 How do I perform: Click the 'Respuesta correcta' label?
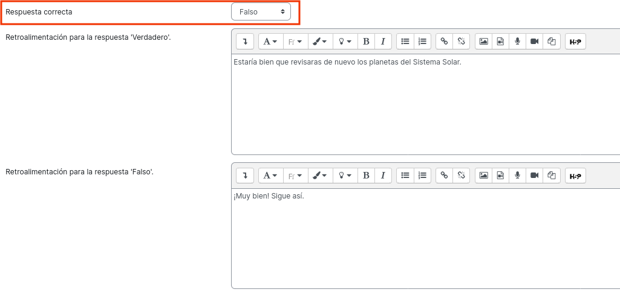39,12
